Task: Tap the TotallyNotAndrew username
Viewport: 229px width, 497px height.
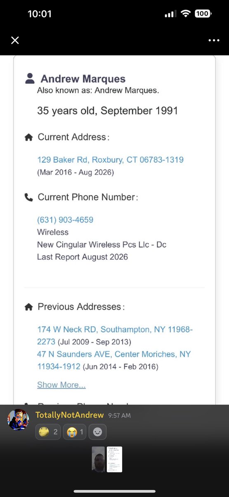Action: (x=69, y=415)
